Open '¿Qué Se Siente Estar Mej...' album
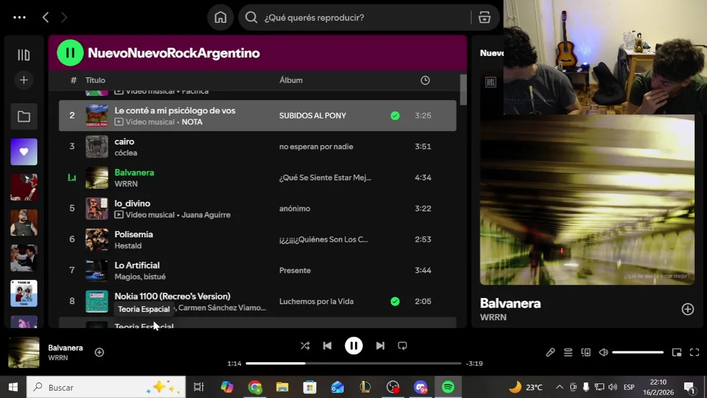This screenshot has width=707, height=398. click(x=325, y=177)
